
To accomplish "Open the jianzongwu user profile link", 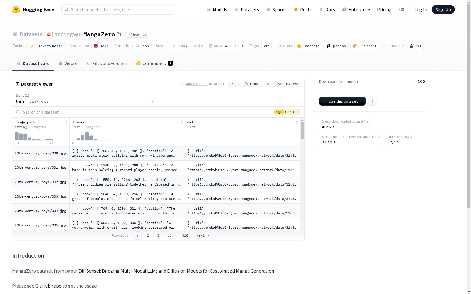I will 66,34.
